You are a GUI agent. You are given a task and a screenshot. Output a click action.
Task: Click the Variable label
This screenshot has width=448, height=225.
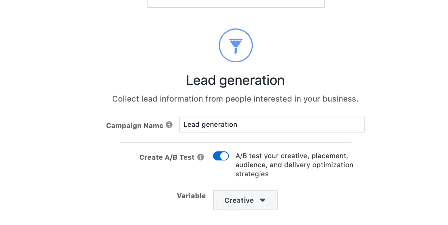pyautogui.click(x=191, y=196)
